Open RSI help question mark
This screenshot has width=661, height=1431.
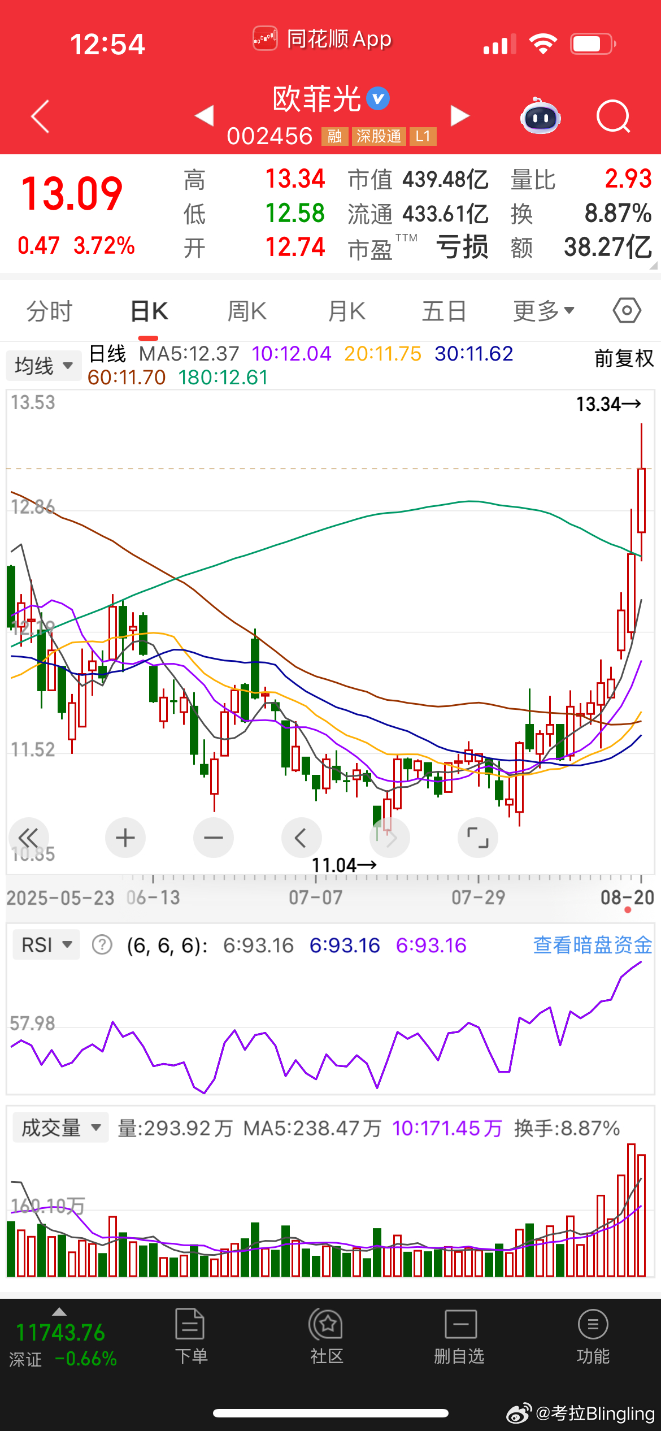(x=102, y=944)
